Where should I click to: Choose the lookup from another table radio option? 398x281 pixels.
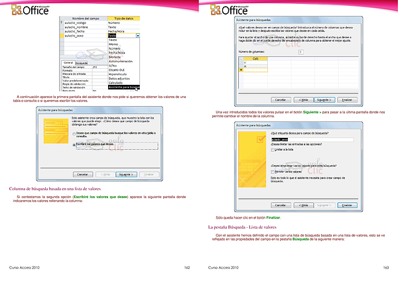[73, 135]
